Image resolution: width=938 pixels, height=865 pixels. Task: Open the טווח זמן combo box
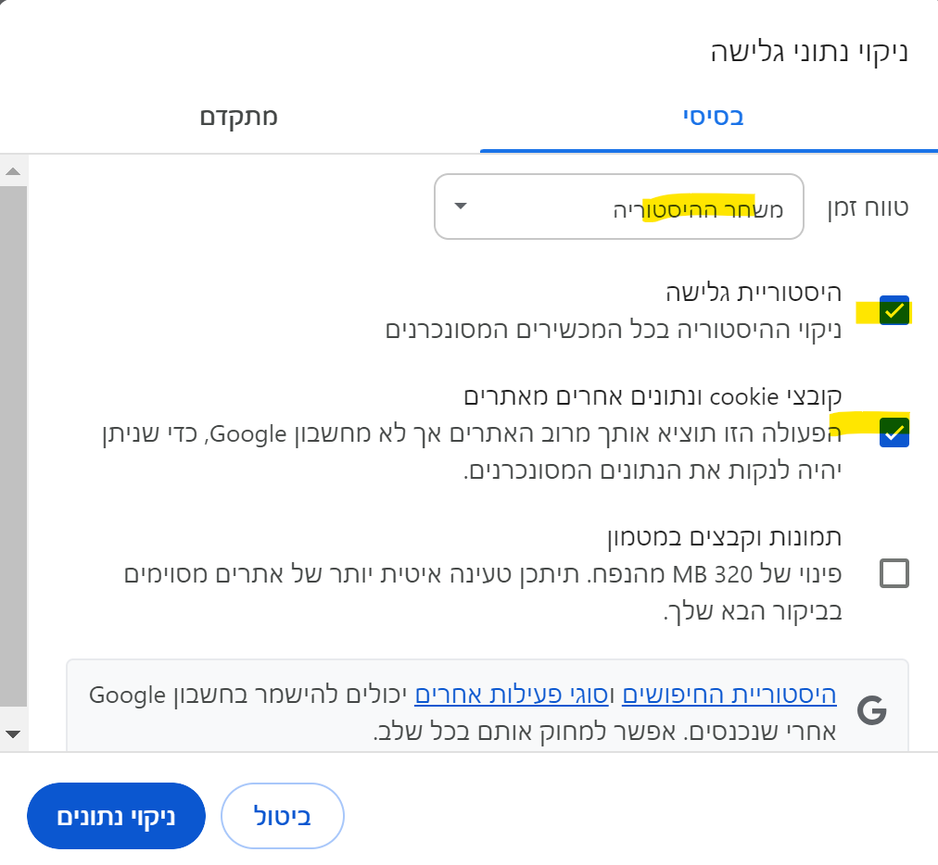point(618,207)
